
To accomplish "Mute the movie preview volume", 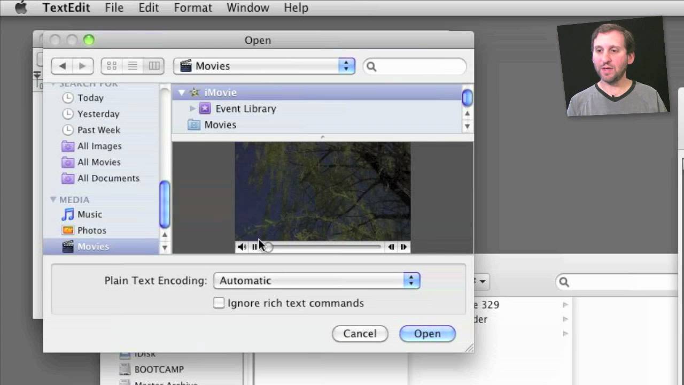I will click(242, 247).
